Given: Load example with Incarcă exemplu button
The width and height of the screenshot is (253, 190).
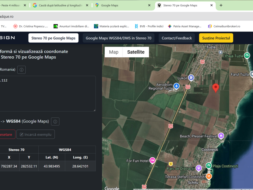Looking at the screenshot, I should 36,134.
